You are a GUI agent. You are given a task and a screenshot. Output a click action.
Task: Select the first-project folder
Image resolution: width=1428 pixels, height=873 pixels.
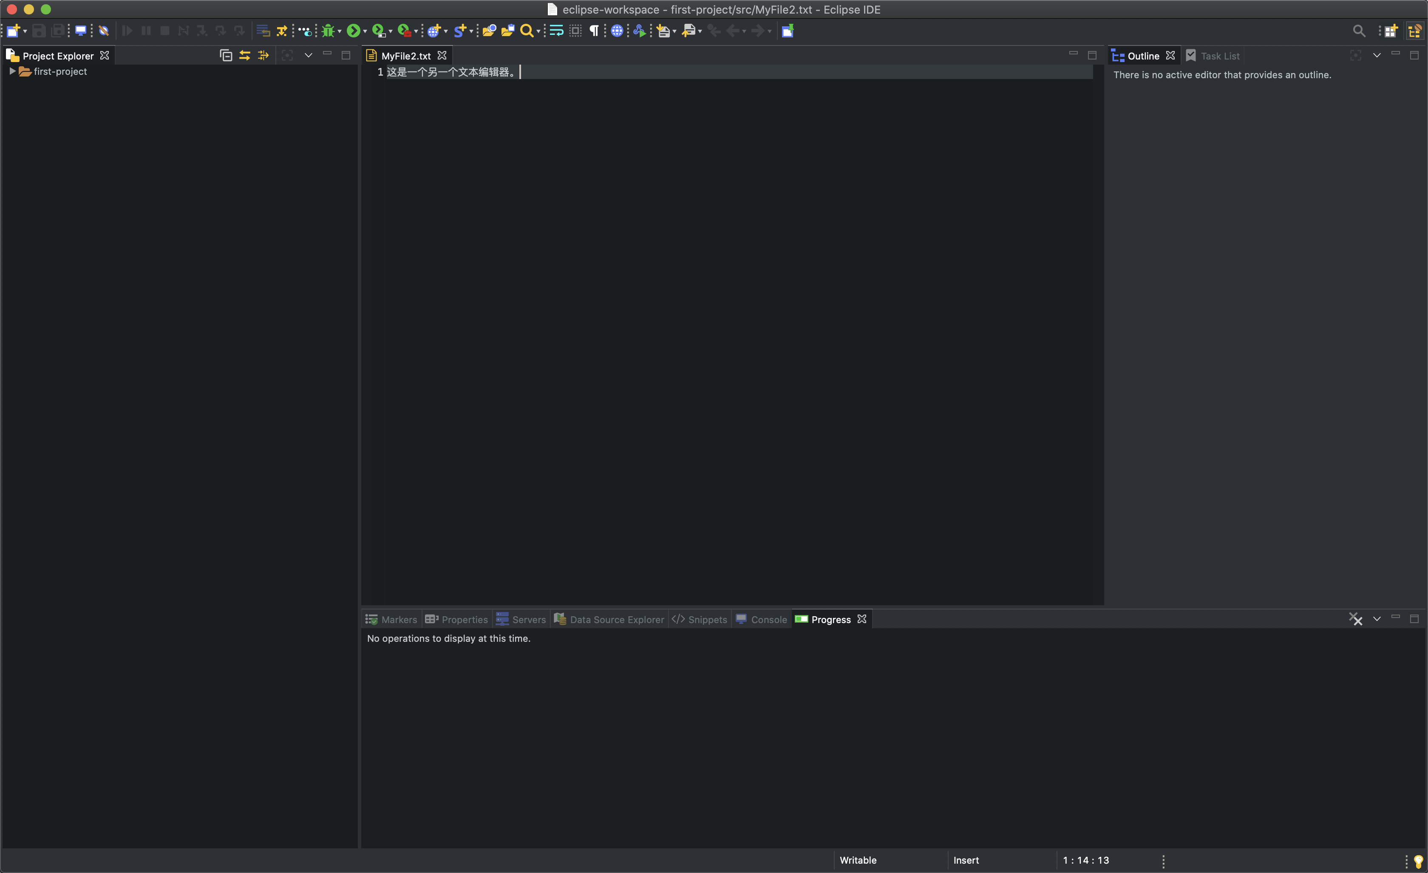click(x=53, y=71)
